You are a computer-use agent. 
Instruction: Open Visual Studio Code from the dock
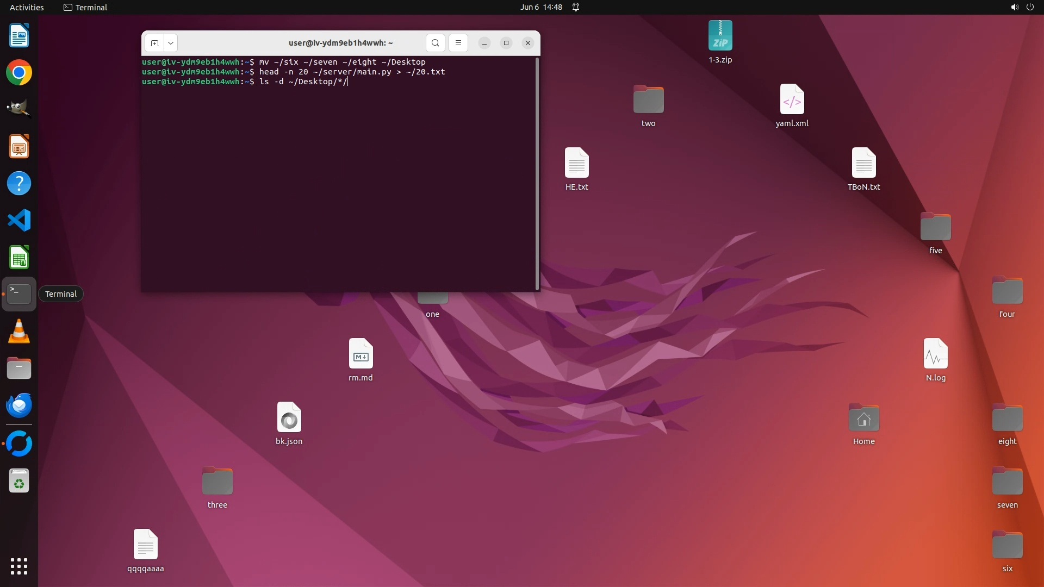tap(19, 220)
